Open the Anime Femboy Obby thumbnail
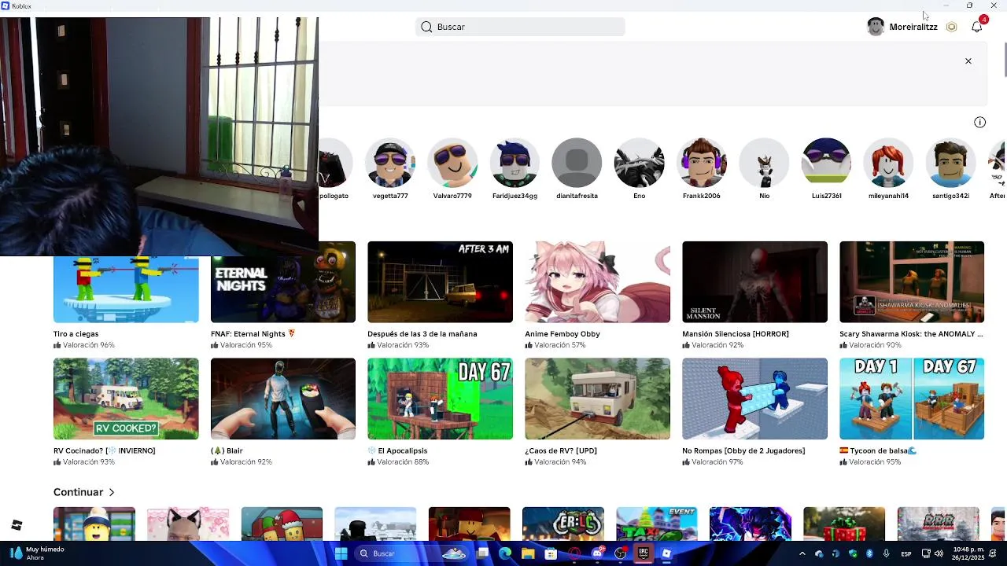This screenshot has height=566, width=1007. point(597,282)
